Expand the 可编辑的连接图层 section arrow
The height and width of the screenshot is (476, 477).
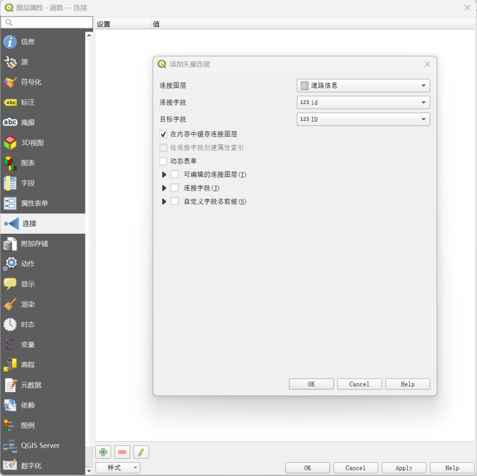[x=164, y=175]
